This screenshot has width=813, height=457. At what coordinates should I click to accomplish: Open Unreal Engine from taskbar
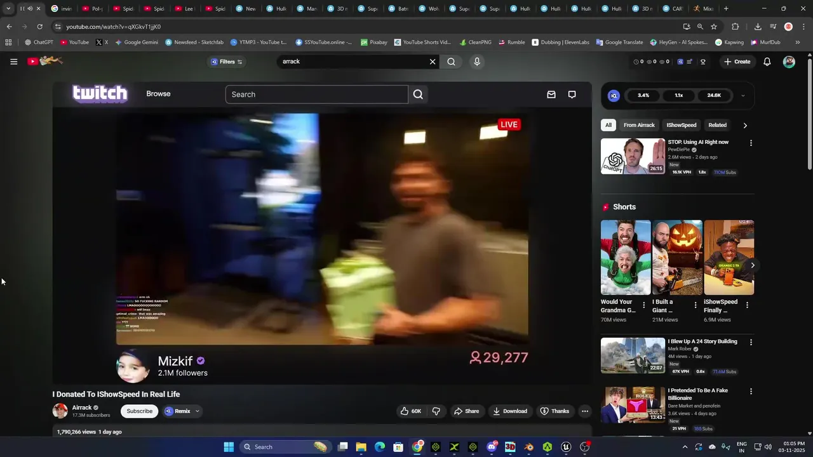[x=566, y=447]
